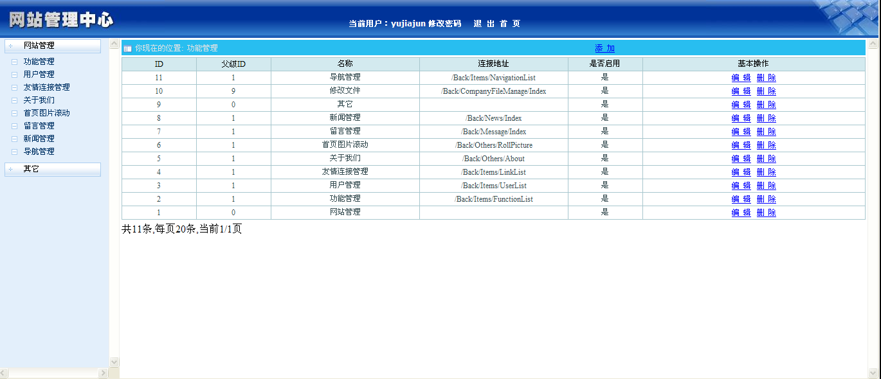Click the icon beside 友情连接管理 in sidebar
The image size is (881, 379).
[14, 87]
